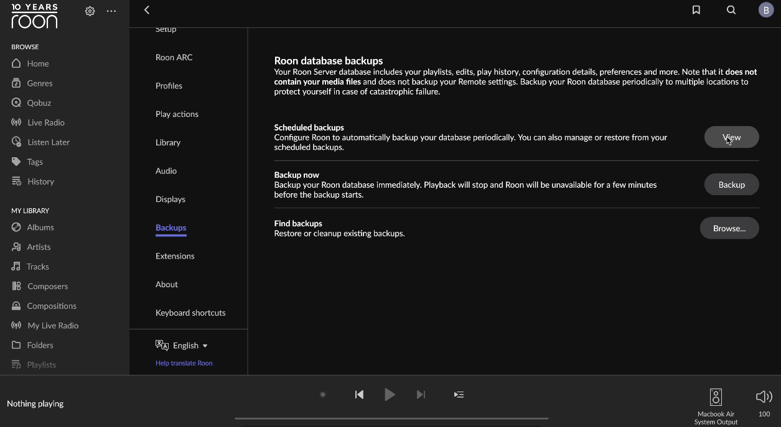Click the Backup now button
This screenshot has width=781, height=427.
pyautogui.click(x=731, y=185)
